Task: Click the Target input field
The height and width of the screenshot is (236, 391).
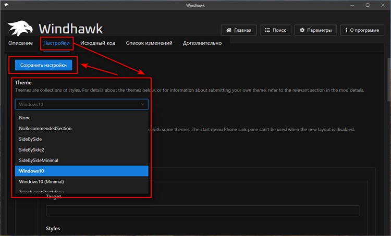Action: tap(202, 211)
